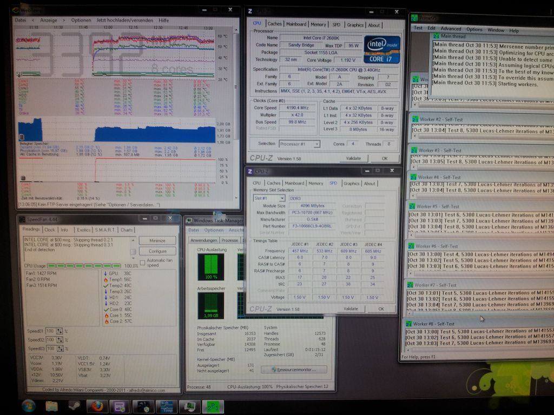Image resolution: width=554 pixels, height=415 pixels.
Task: Switch to WebTemp via its taskbar icon
Action: point(167,406)
